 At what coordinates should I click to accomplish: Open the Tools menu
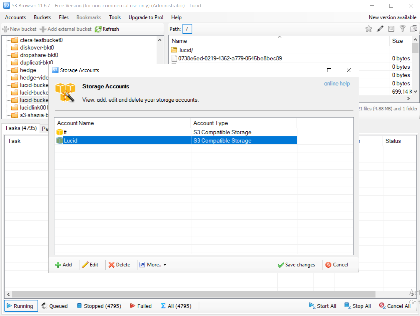[x=115, y=17]
